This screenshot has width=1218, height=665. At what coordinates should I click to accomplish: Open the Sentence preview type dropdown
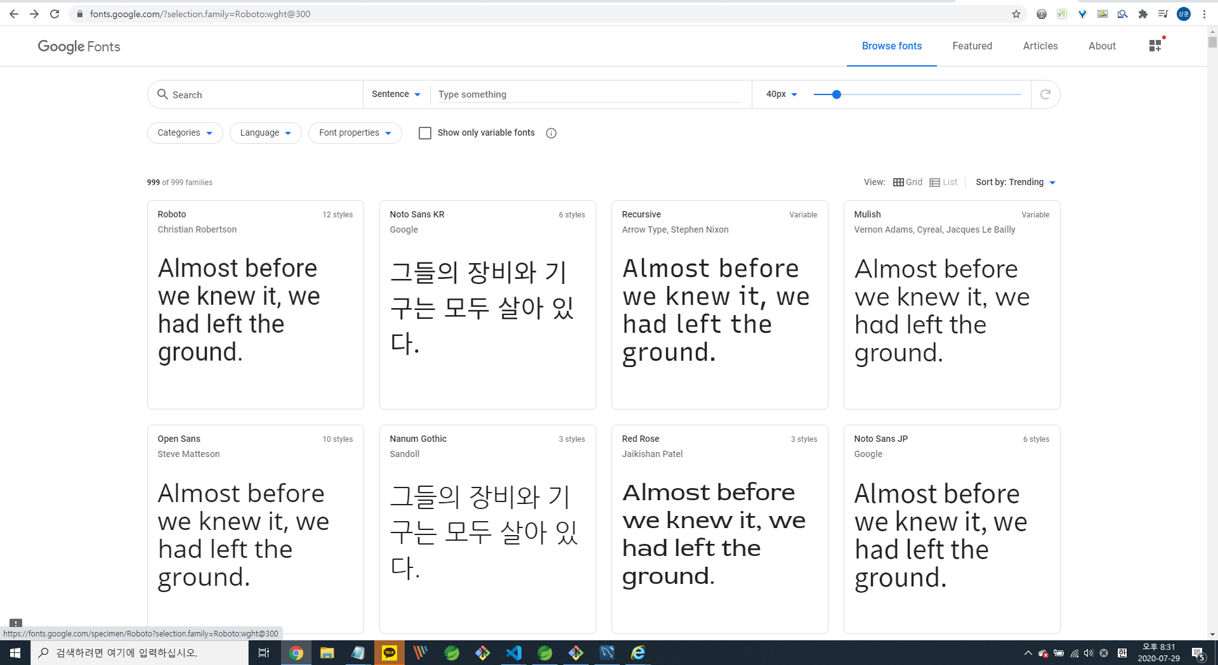coord(396,94)
